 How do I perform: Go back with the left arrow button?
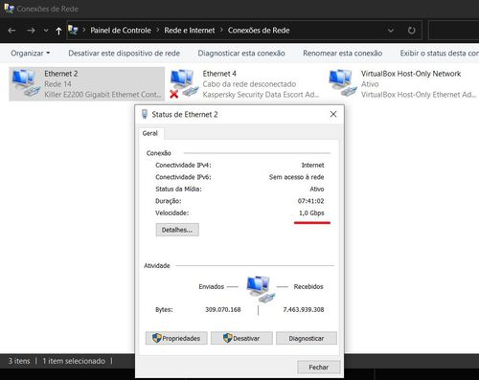coord(11,31)
